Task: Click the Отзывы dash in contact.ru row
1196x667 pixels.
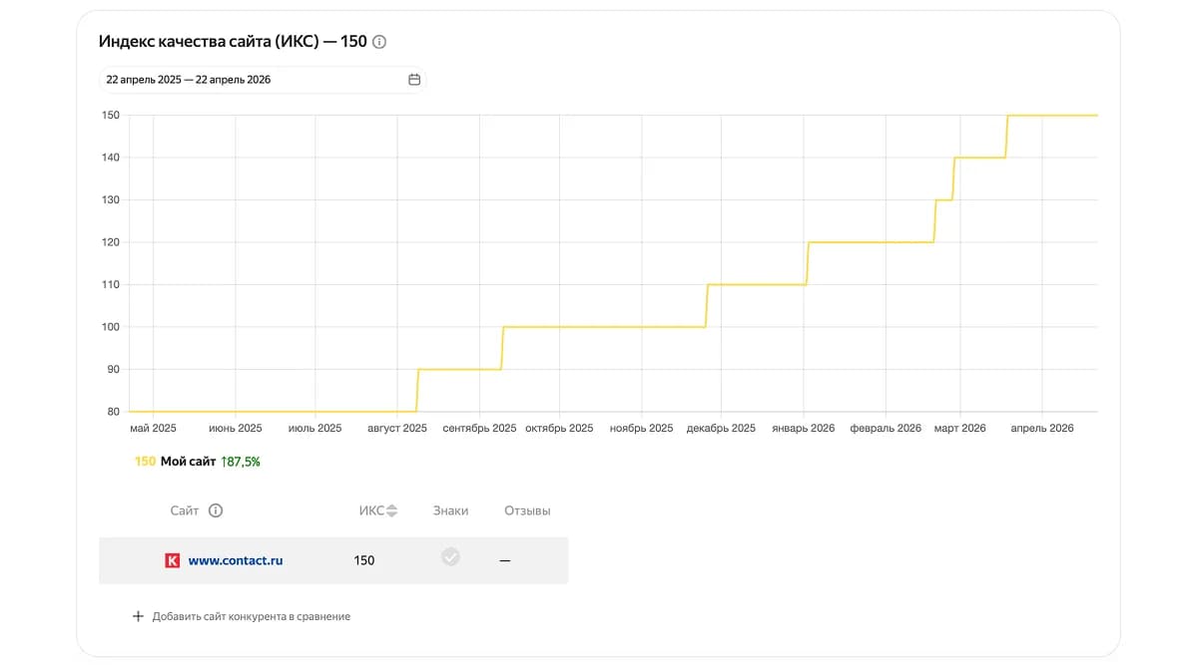Action: point(505,560)
